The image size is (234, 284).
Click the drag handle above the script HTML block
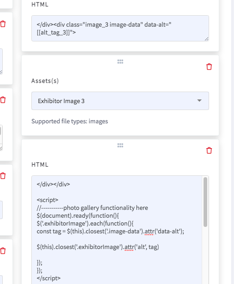120,145
